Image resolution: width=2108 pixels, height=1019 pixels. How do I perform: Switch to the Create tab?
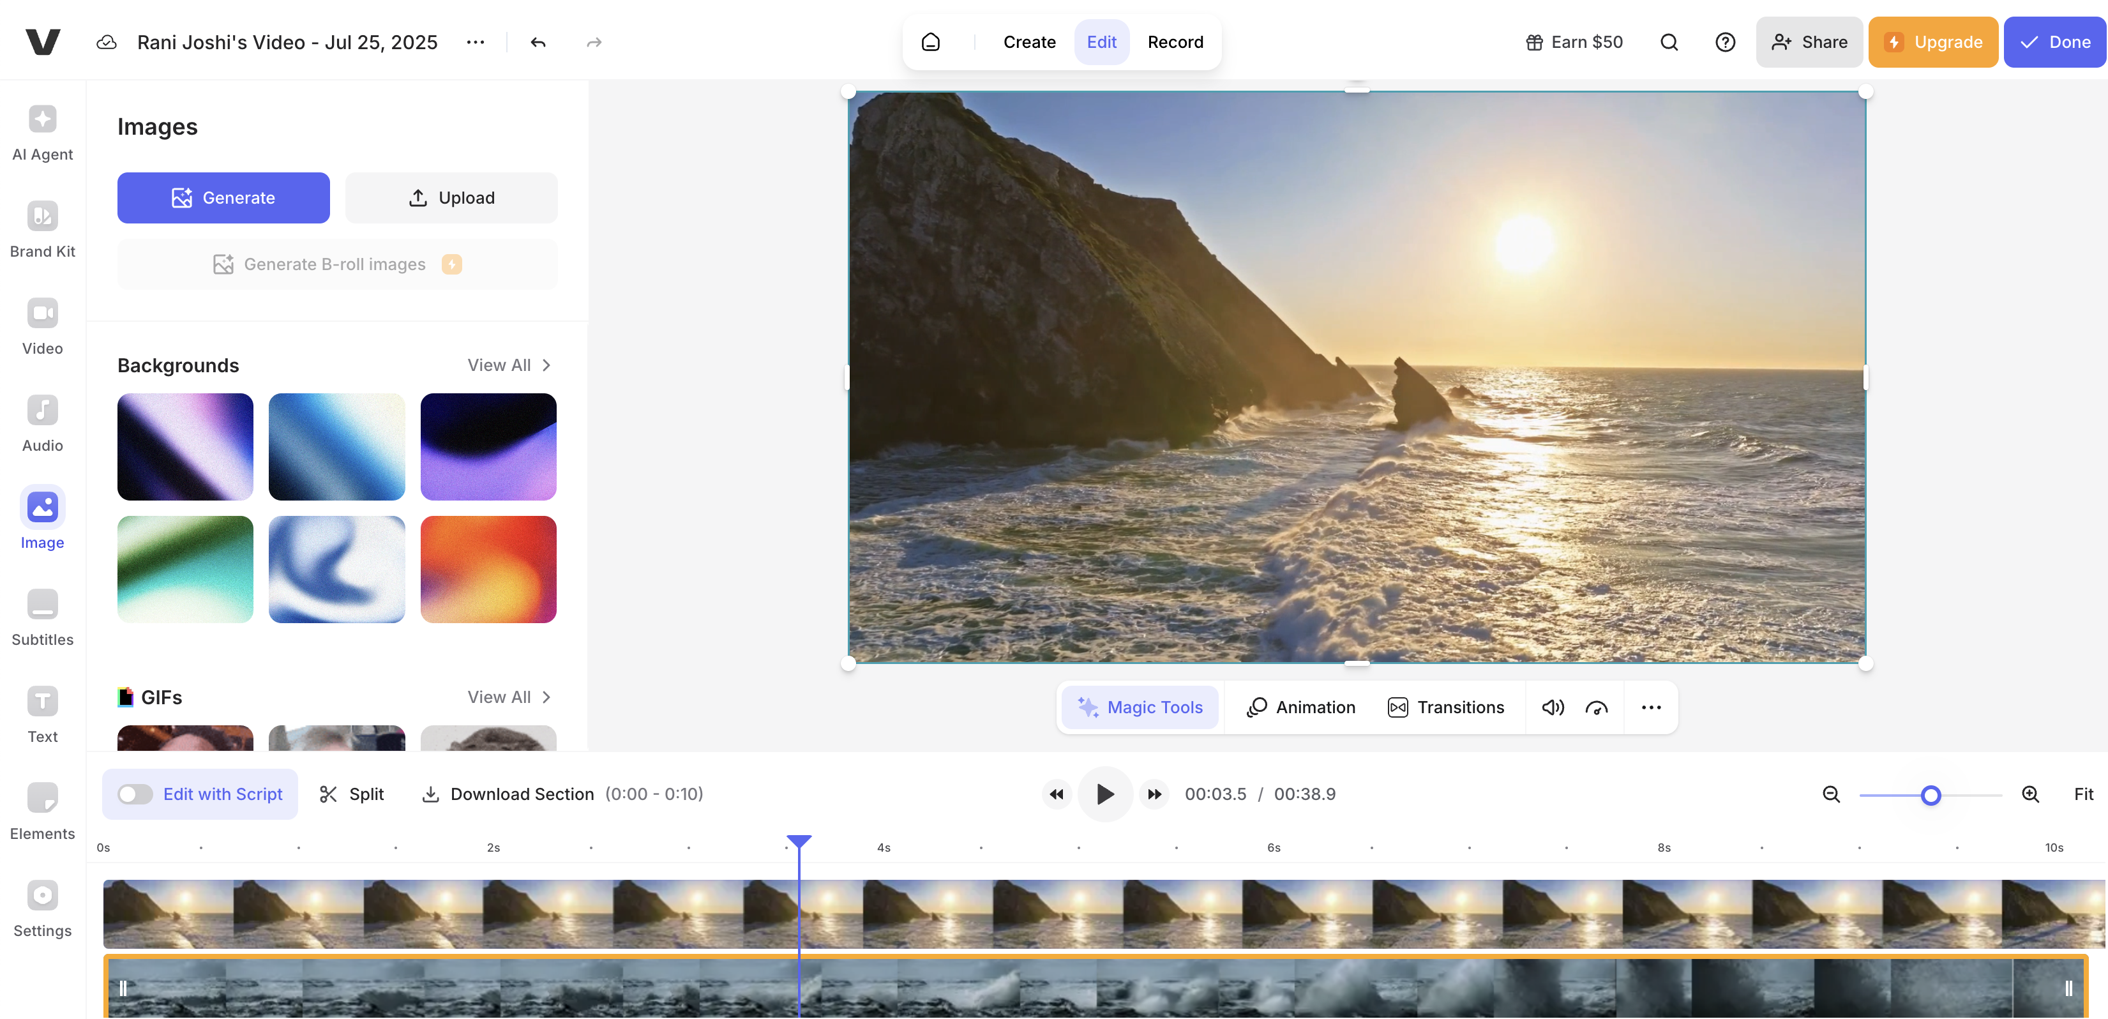point(1030,42)
